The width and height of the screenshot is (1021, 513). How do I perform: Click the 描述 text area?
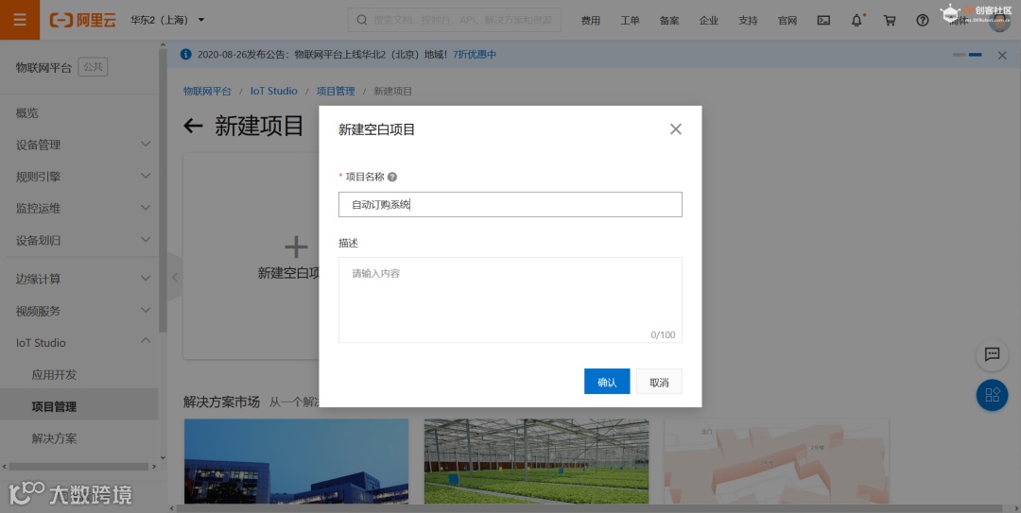coord(510,299)
